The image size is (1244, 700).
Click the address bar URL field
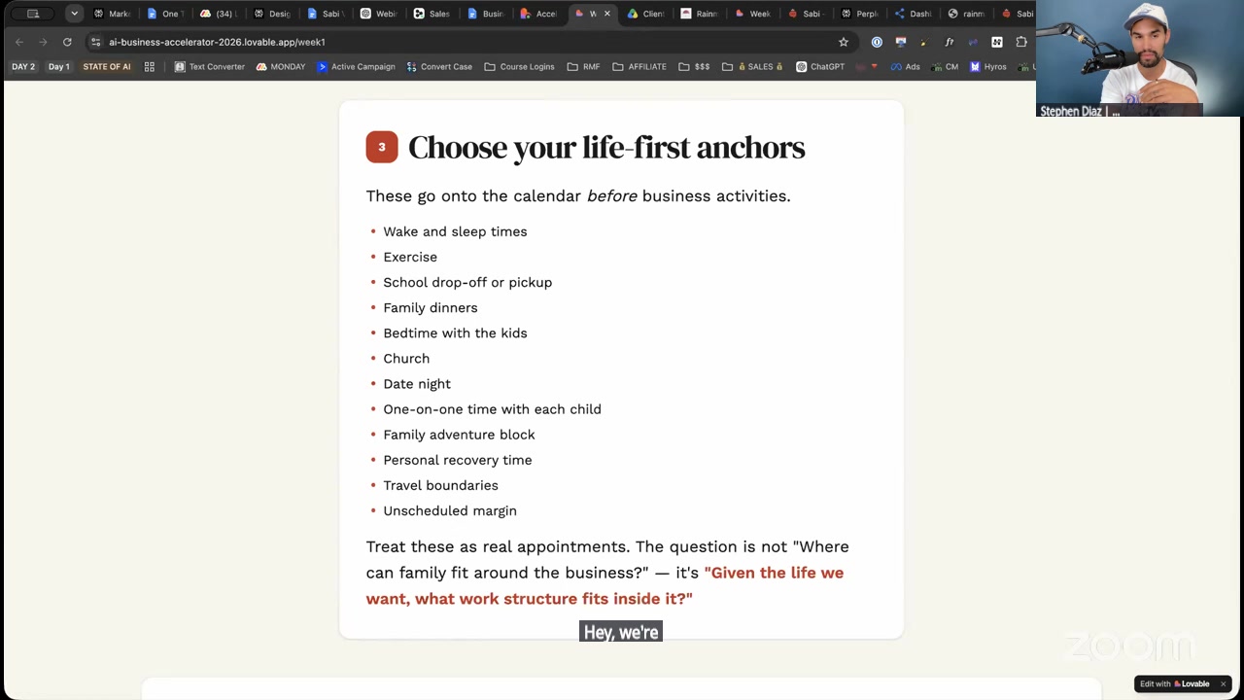(x=466, y=42)
